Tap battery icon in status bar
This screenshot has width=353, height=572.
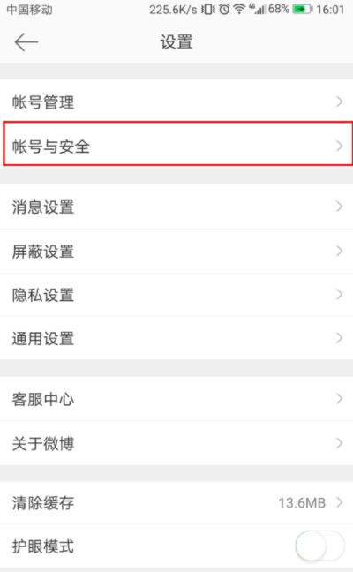(x=303, y=9)
